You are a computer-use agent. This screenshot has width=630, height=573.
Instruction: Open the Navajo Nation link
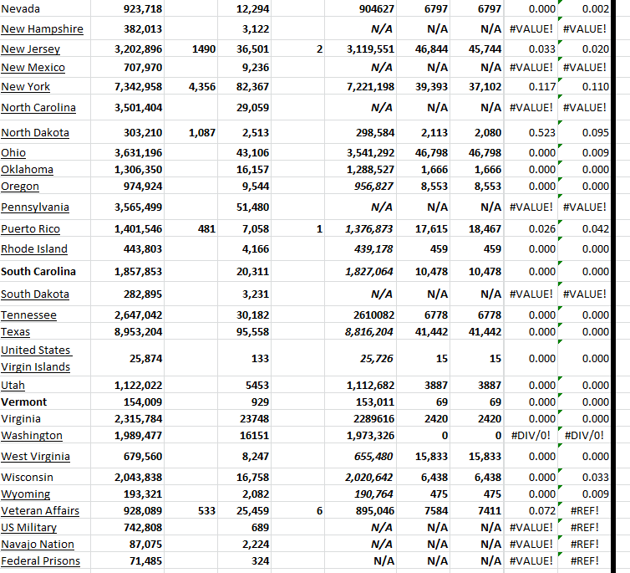click(38, 545)
